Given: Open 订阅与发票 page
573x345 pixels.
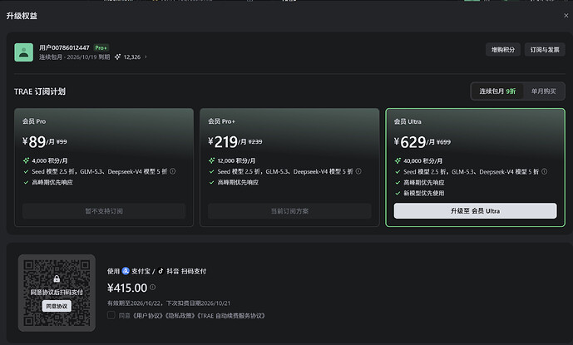Looking at the screenshot, I should (x=545, y=50).
